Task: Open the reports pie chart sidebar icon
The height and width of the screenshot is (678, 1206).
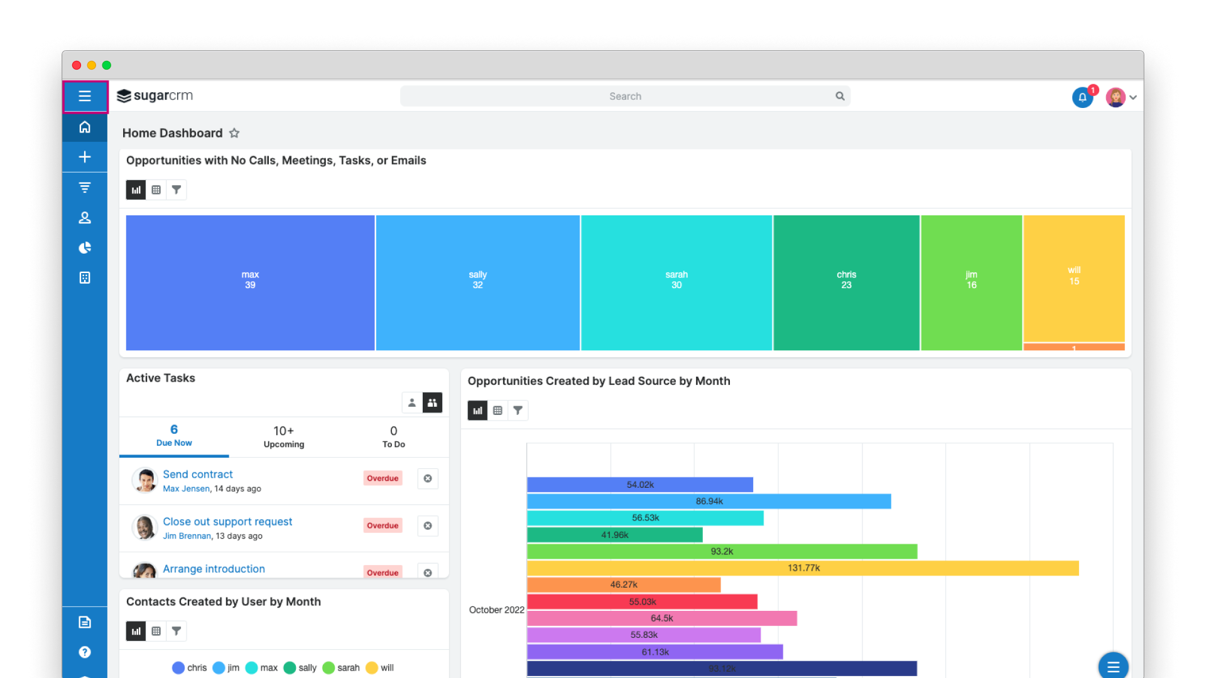Action: pyautogui.click(x=85, y=247)
